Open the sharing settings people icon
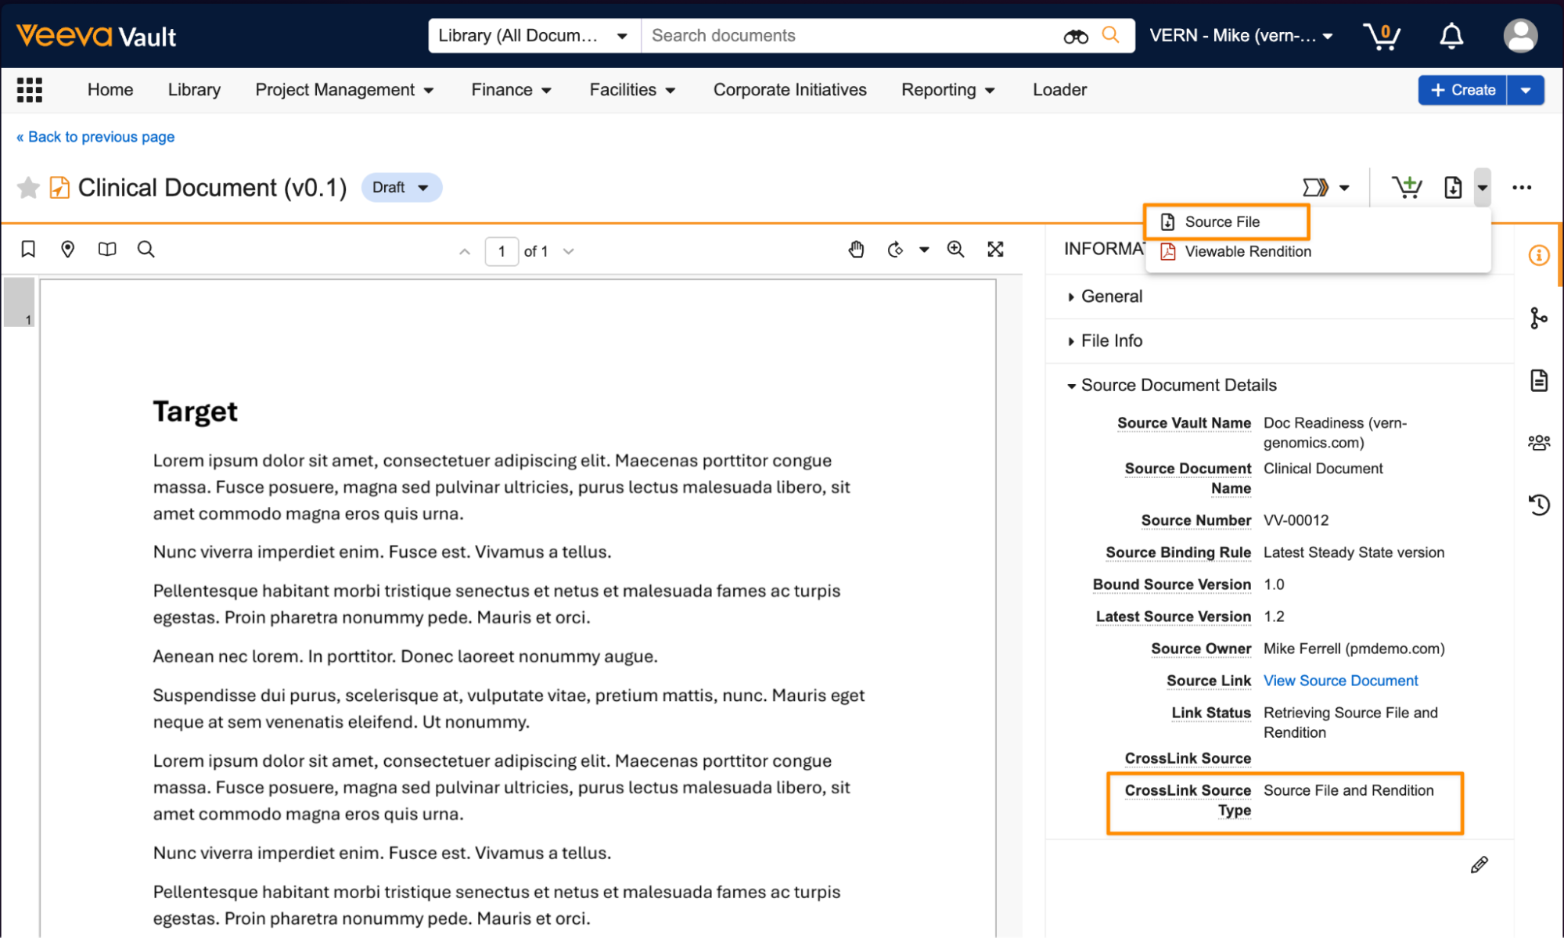The height and width of the screenshot is (938, 1564). click(x=1539, y=443)
